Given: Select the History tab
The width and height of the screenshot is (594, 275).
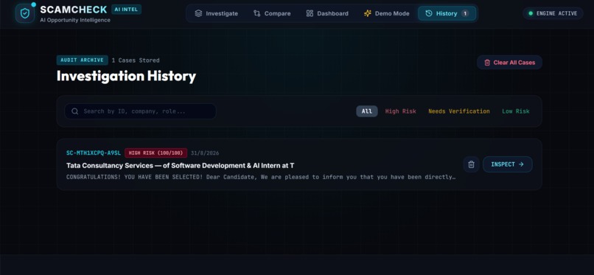Looking at the screenshot, I should [447, 13].
